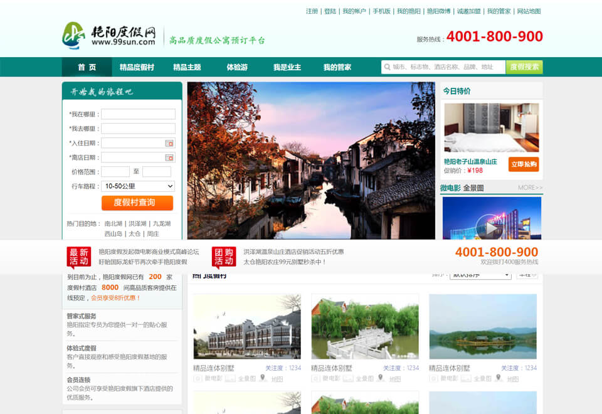
Task: Play the video in 微电影 panel
Action: (x=490, y=227)
